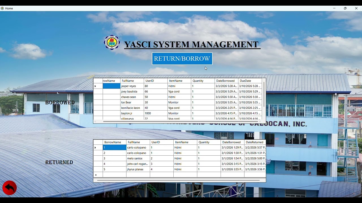Screen dimensions: 362x203
Task: Click UserID cell 66
Action: tap(156, 91)
